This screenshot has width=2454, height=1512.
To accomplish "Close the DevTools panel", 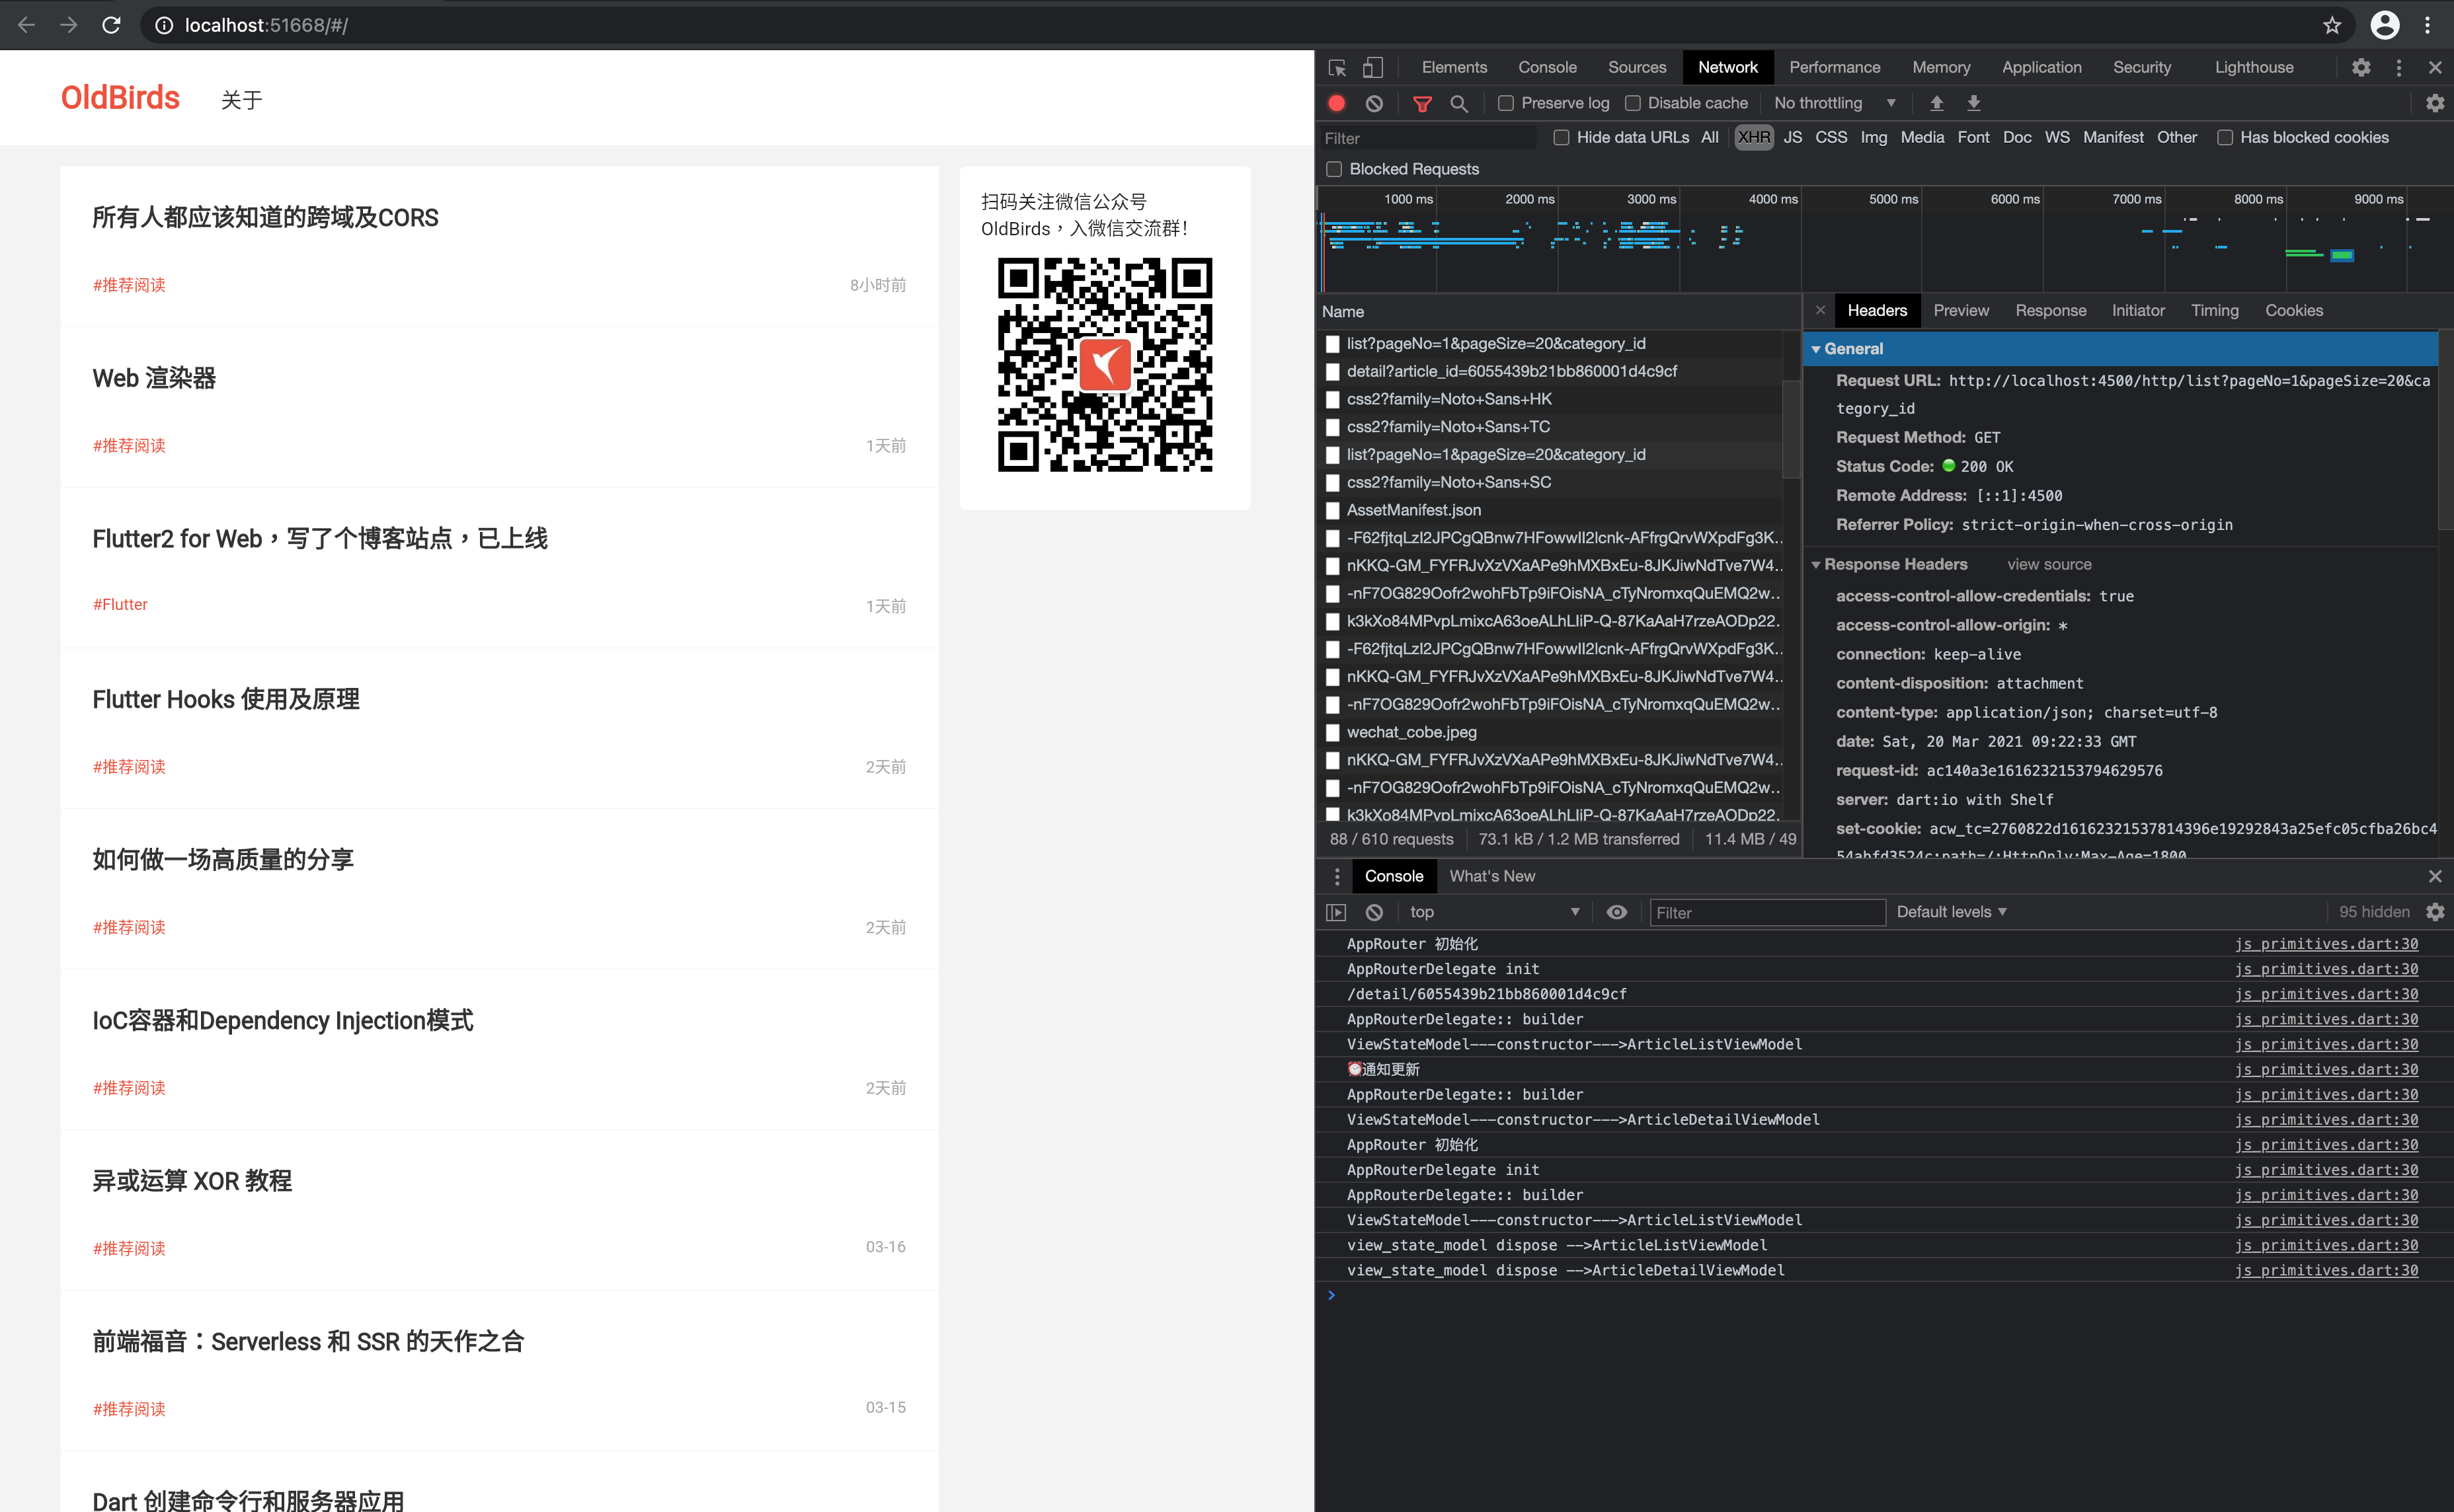I will [2435, 67].
